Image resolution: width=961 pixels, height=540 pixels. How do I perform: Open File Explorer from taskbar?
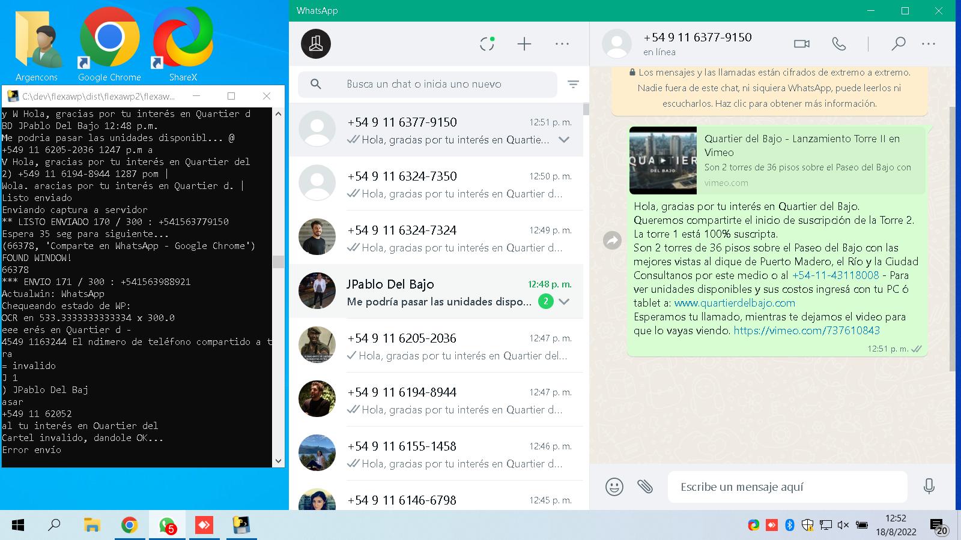pyautogui.click(x=91, y=526)
